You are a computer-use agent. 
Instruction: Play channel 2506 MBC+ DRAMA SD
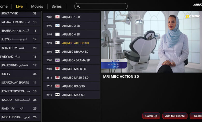71,60
